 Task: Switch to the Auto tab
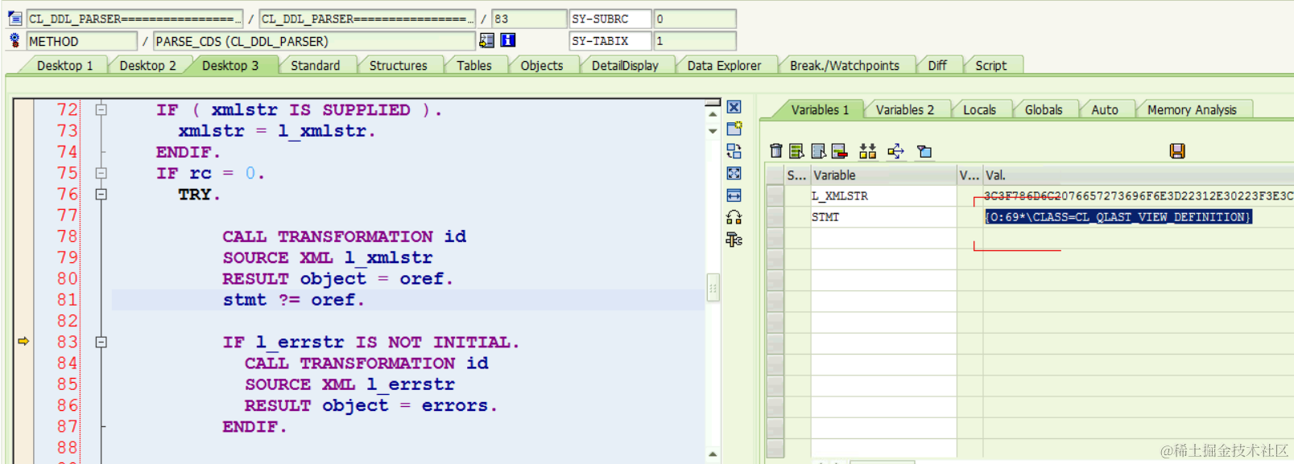click(1105, 109)
